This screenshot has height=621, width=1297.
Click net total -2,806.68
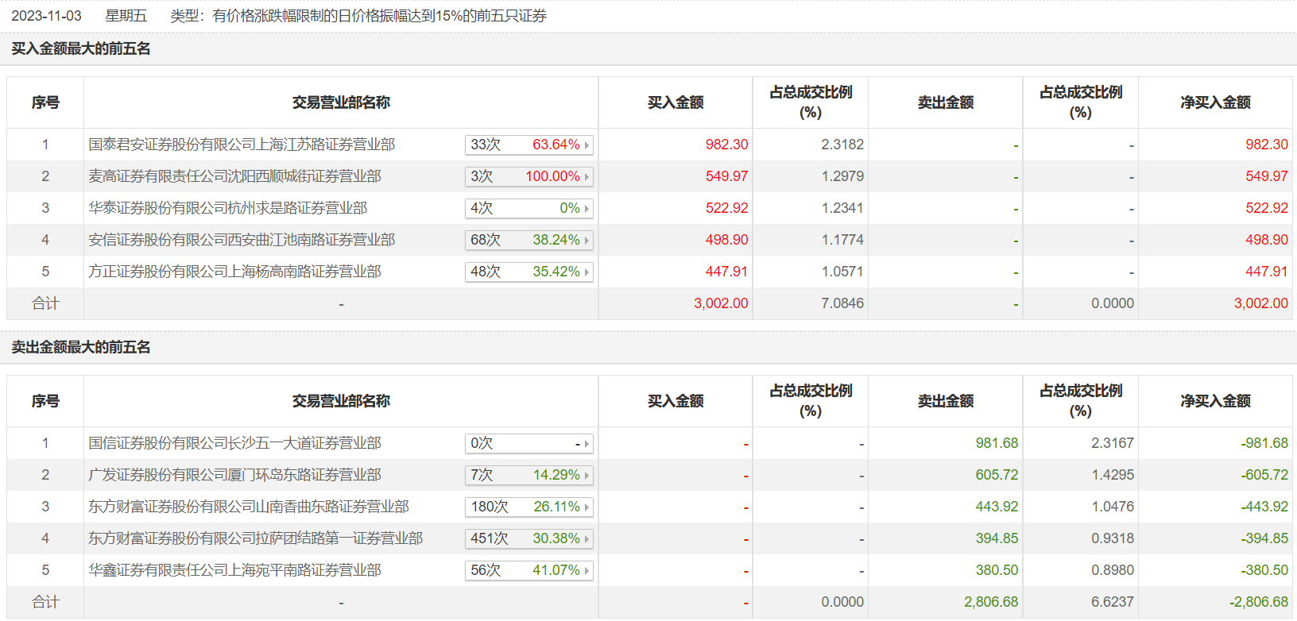(x=1259, y=602)
